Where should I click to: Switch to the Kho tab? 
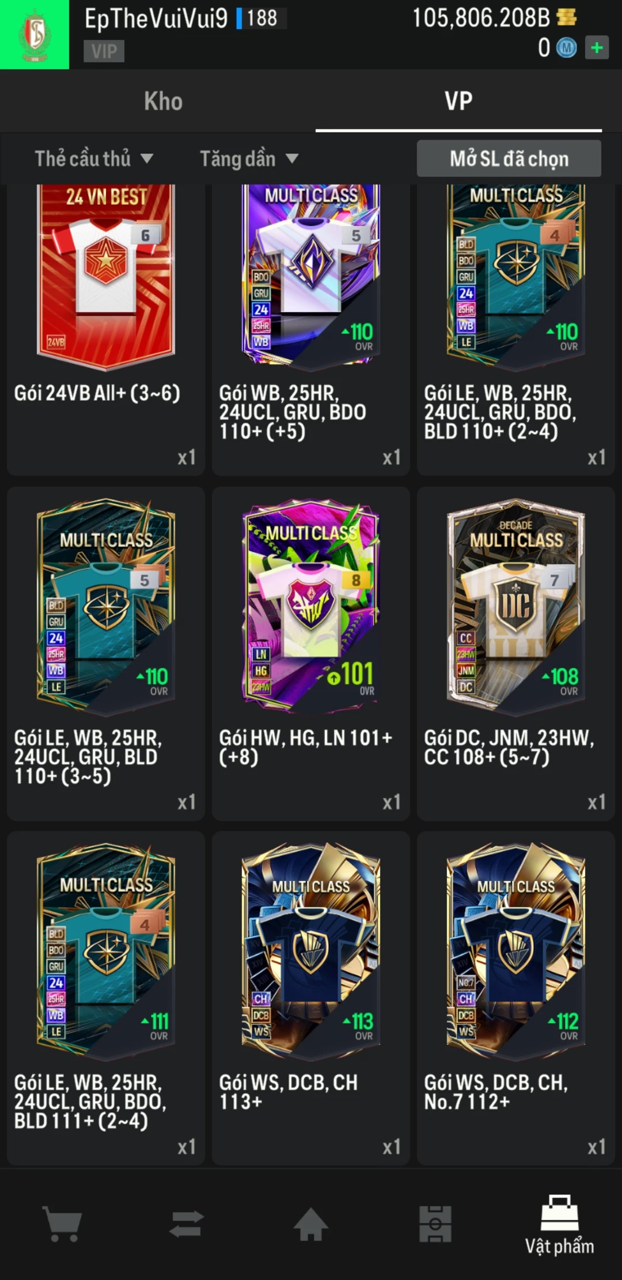[x=163, y=101]
